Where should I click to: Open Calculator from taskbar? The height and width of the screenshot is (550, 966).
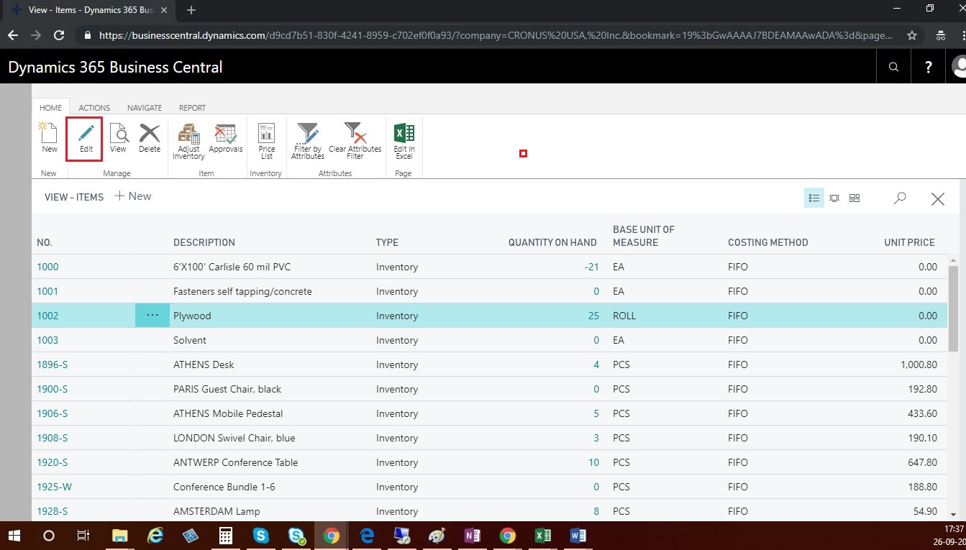click(225, 536)
